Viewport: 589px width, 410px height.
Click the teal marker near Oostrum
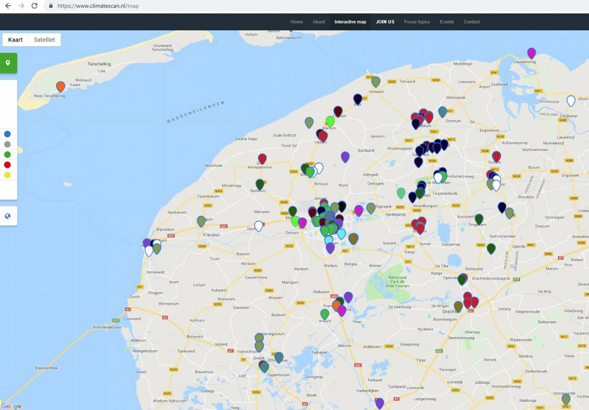click(x=442, y=111)
